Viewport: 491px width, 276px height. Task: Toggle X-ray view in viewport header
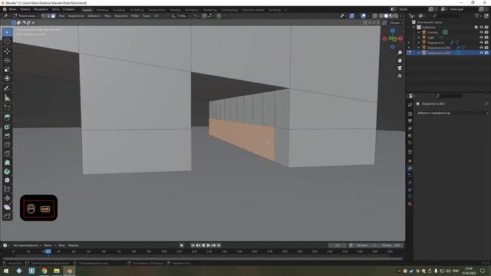coord(375,15)
